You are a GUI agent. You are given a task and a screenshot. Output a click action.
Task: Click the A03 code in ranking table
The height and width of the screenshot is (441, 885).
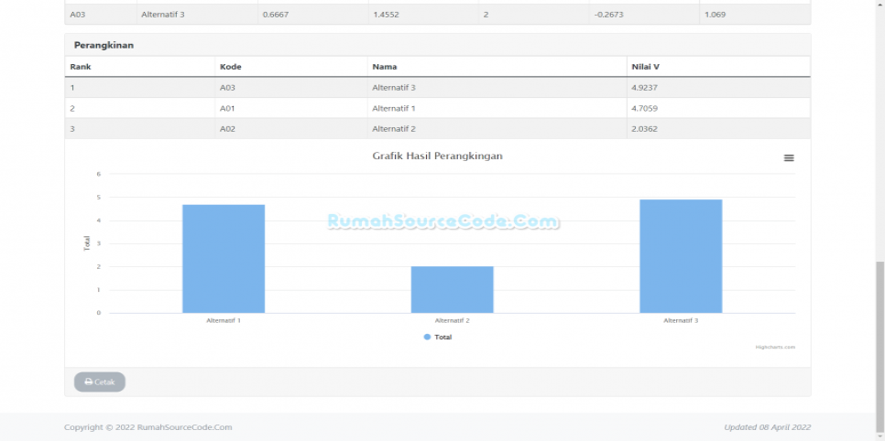click(x=227, y=88)
